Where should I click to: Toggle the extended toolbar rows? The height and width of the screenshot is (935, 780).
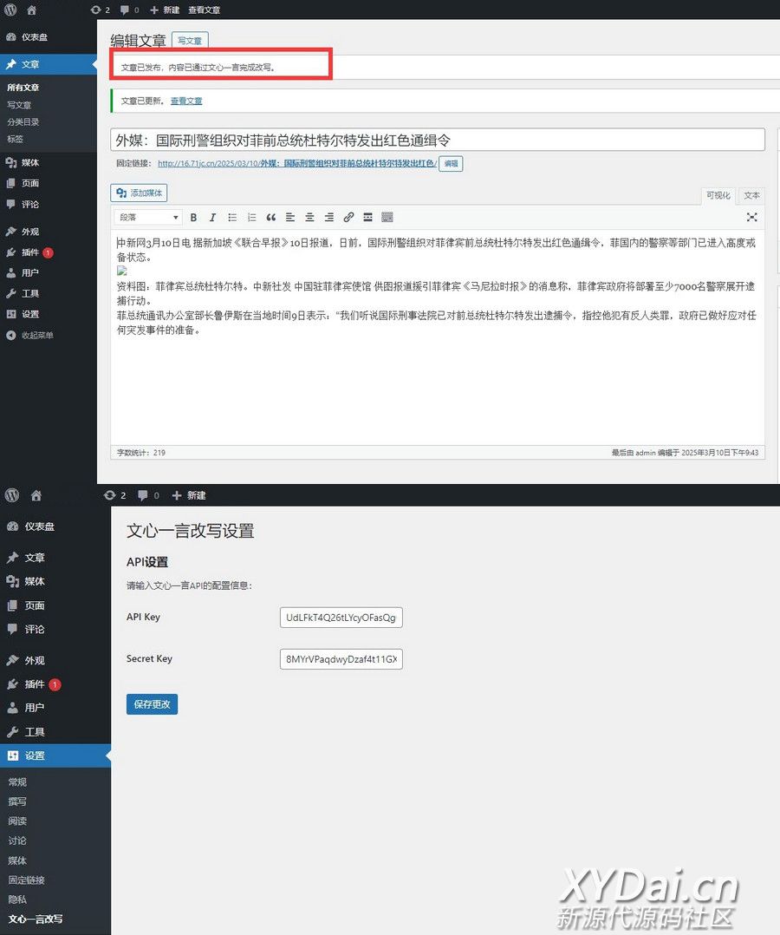(387, 218)
